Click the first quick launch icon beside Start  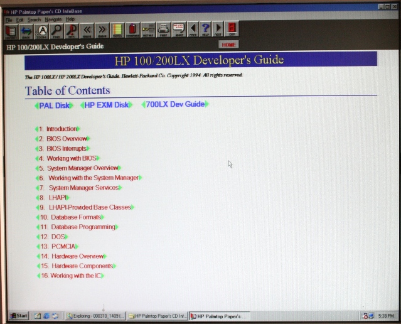tap(38, 316)
